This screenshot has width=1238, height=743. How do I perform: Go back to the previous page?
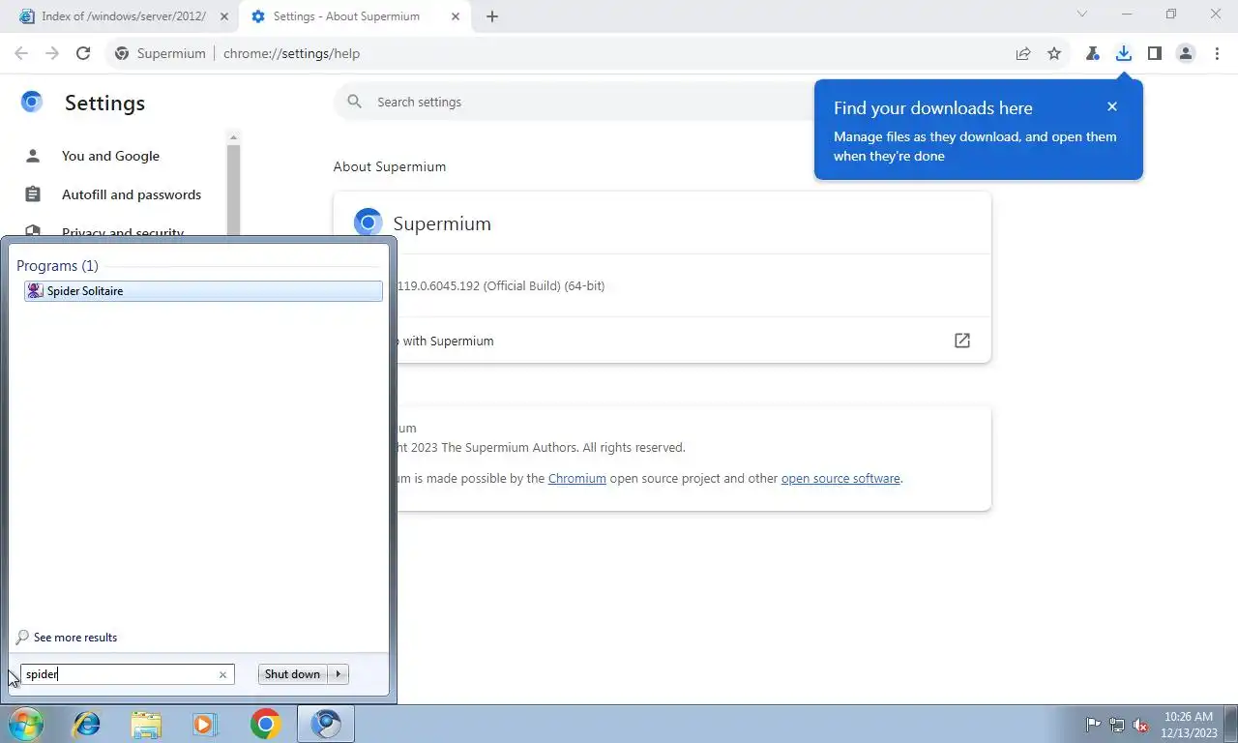(21, 53)
